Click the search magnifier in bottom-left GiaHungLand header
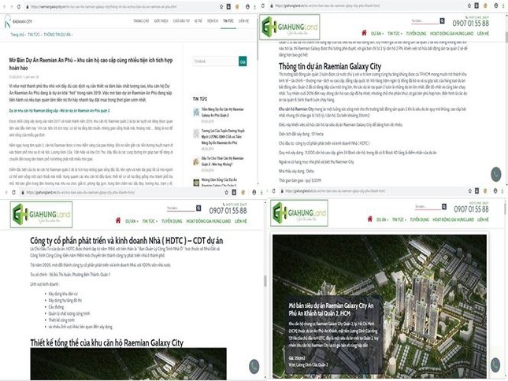This screenshot has width=508, height=381. (198, 208)
